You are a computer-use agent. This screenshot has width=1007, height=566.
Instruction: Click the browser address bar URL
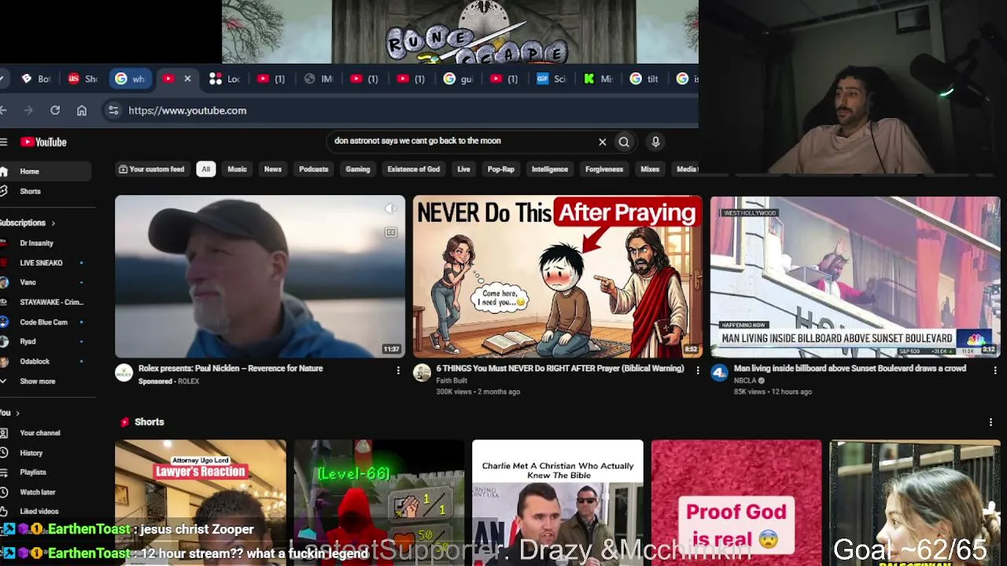pyautogui.click(x=187, y=111)
